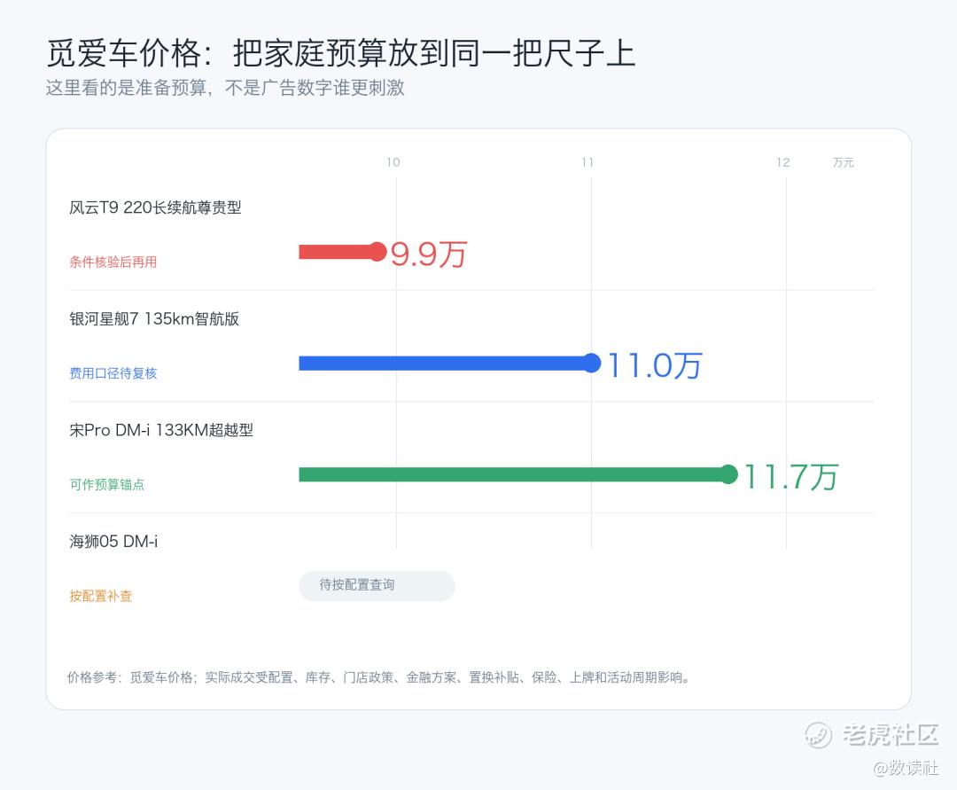957x790 pixels.
Task: Click the green note 可作预算锚点
Action: 107,484
